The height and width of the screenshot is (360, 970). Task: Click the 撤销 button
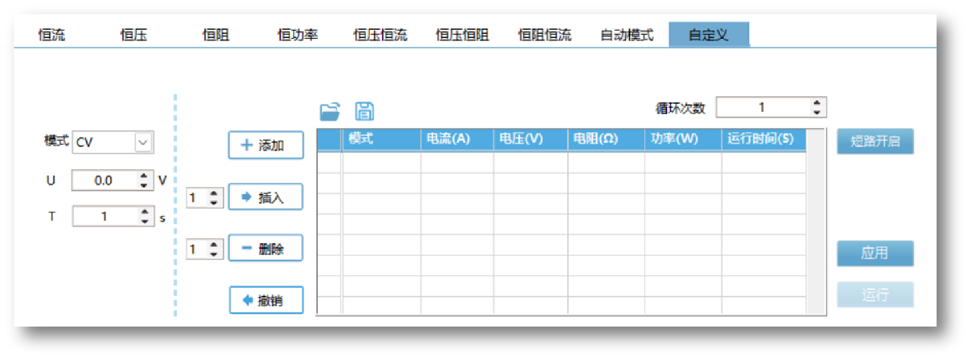pyautogui.click(x=266, y=300)
